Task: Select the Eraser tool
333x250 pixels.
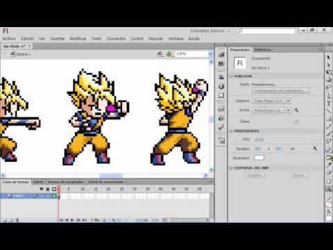Action: tap(329, 173)
